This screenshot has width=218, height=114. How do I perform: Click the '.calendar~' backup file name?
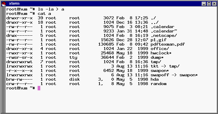(164, 31)
